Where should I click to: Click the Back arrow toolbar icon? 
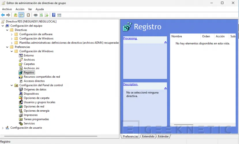3,15
